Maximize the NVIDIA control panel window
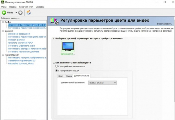This screenshot has height=120, width=175. pos(165,2)
